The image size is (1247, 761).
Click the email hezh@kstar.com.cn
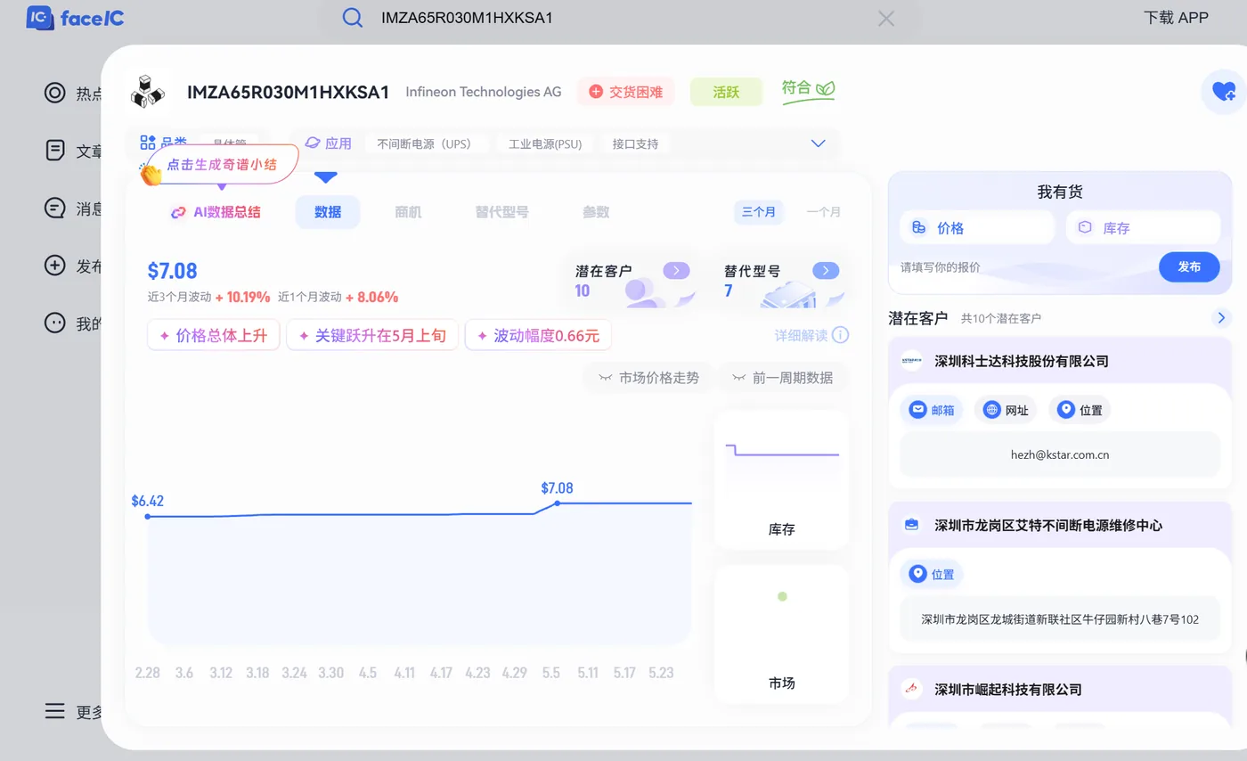tap(1060, 454)
